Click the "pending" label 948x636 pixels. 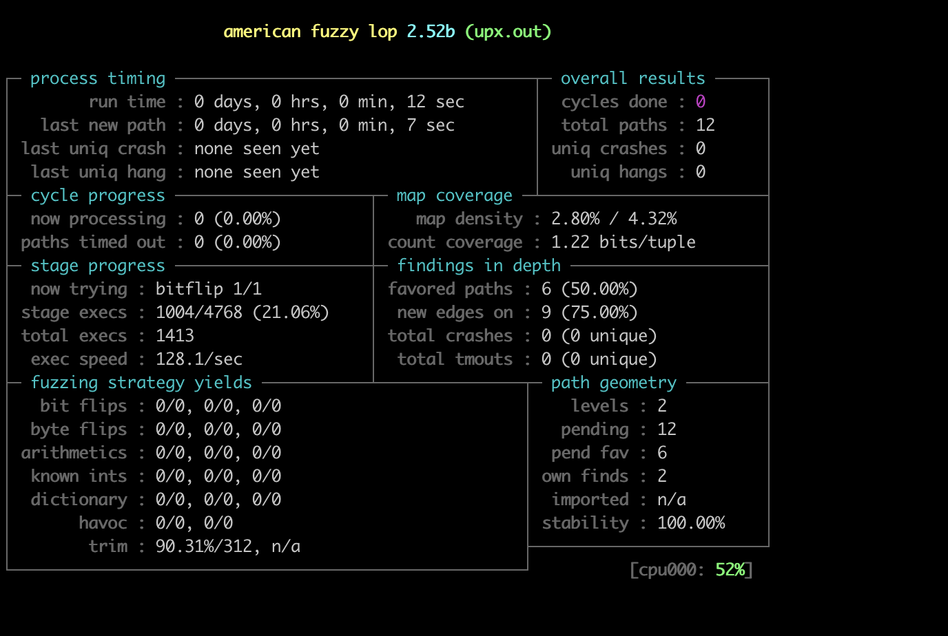[x=595, y=430]
